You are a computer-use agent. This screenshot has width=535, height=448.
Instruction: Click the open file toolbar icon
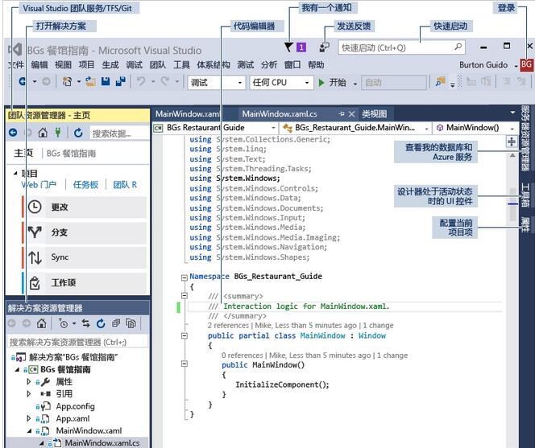[x=90, y=82]
